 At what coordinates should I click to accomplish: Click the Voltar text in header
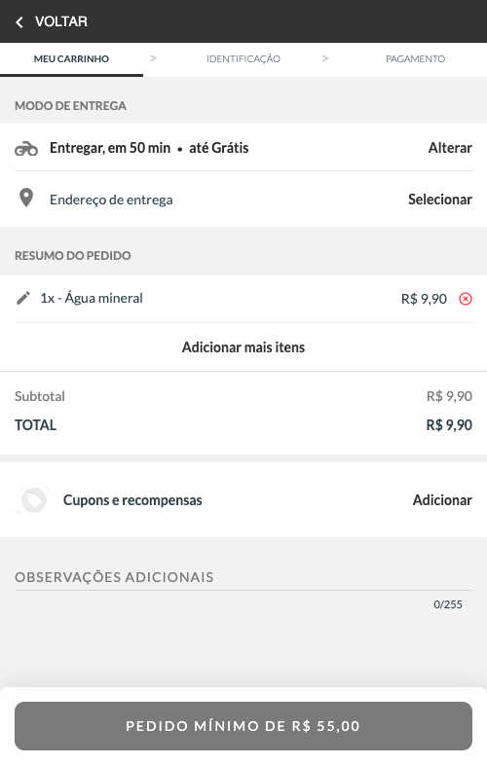[x=61, y=21]
